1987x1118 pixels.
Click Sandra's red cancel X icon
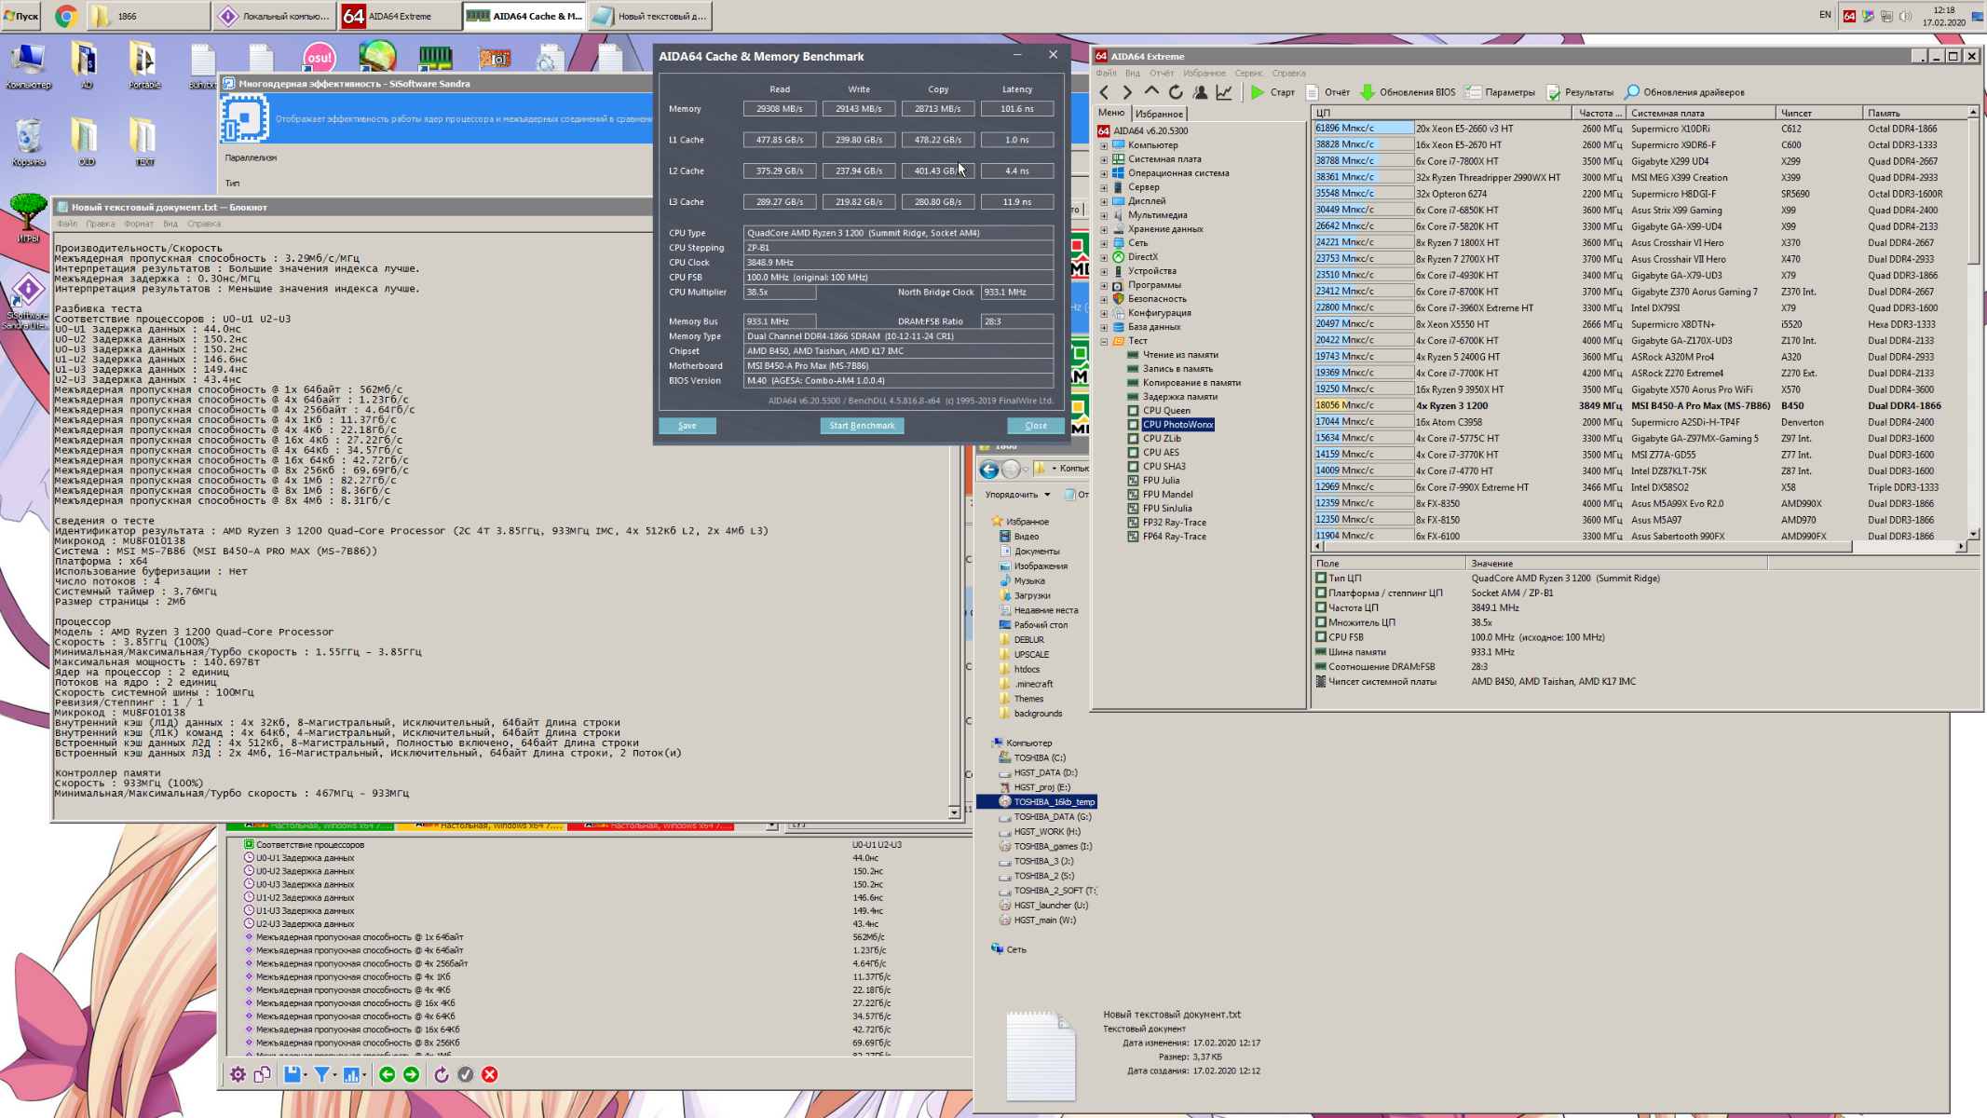click(490, 1074)
